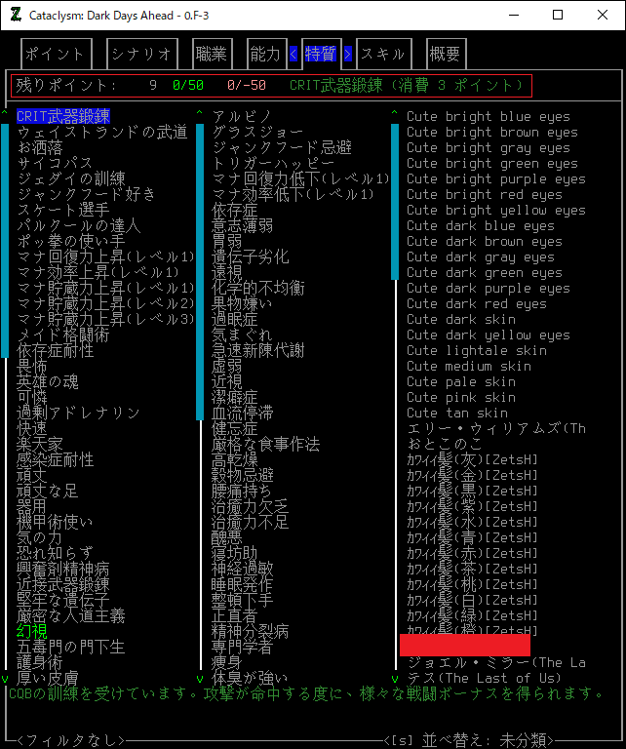The width and height of the screenshot is (626, 749).
Task: Open the シナリオ tab
Action: click(140, 55)
